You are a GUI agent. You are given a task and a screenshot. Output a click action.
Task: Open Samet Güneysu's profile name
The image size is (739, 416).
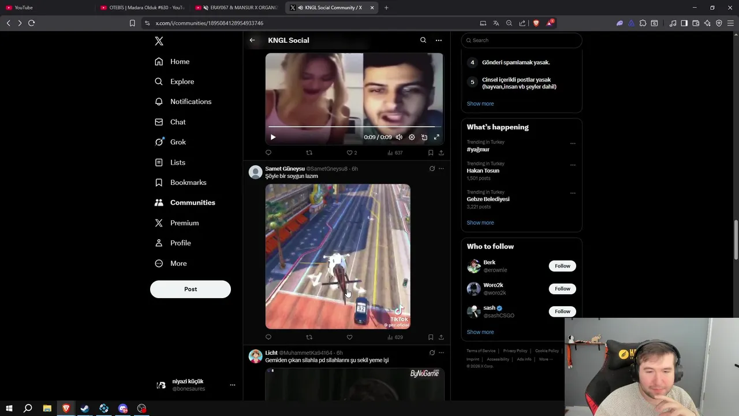285,169
